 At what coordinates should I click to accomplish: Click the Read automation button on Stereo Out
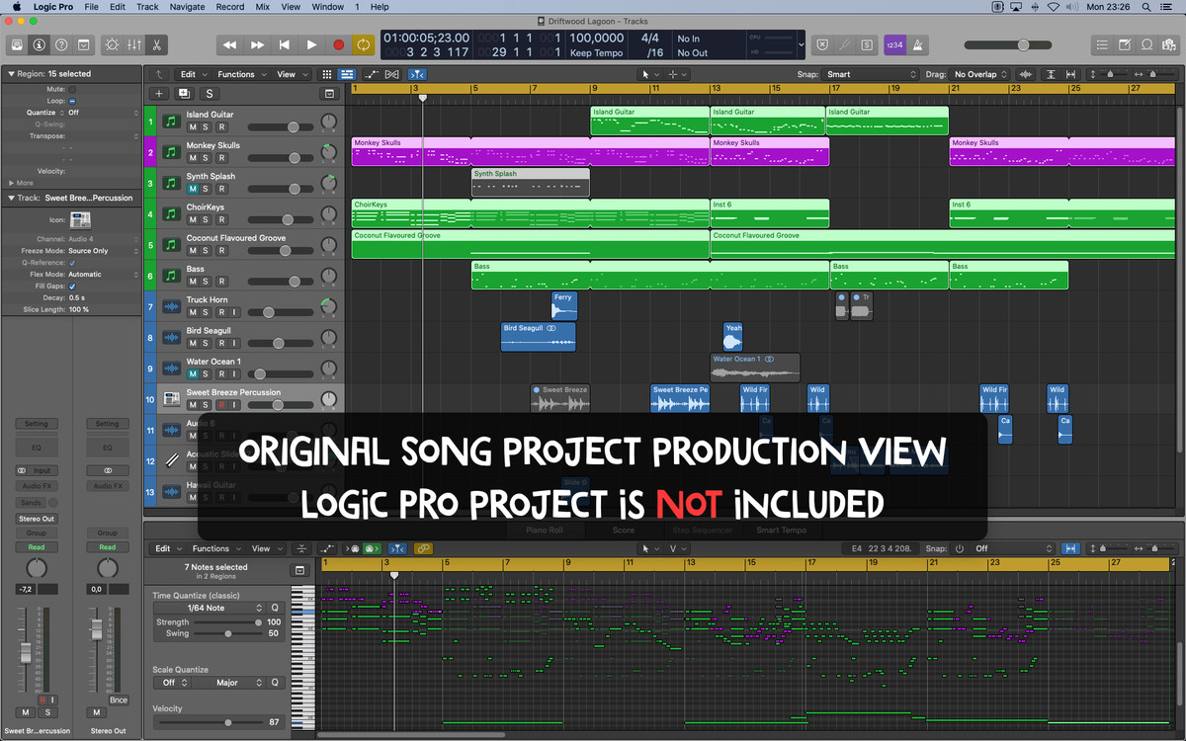108,547
